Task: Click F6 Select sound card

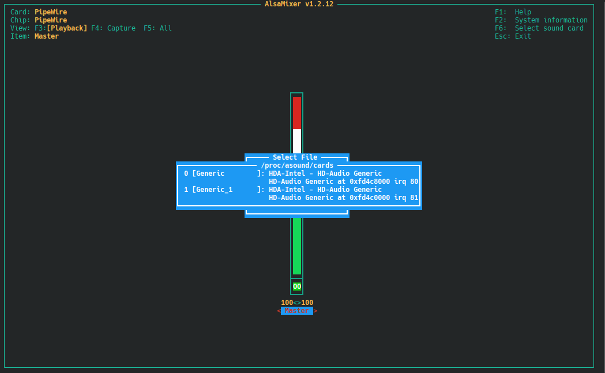Action: pos(539,28)
